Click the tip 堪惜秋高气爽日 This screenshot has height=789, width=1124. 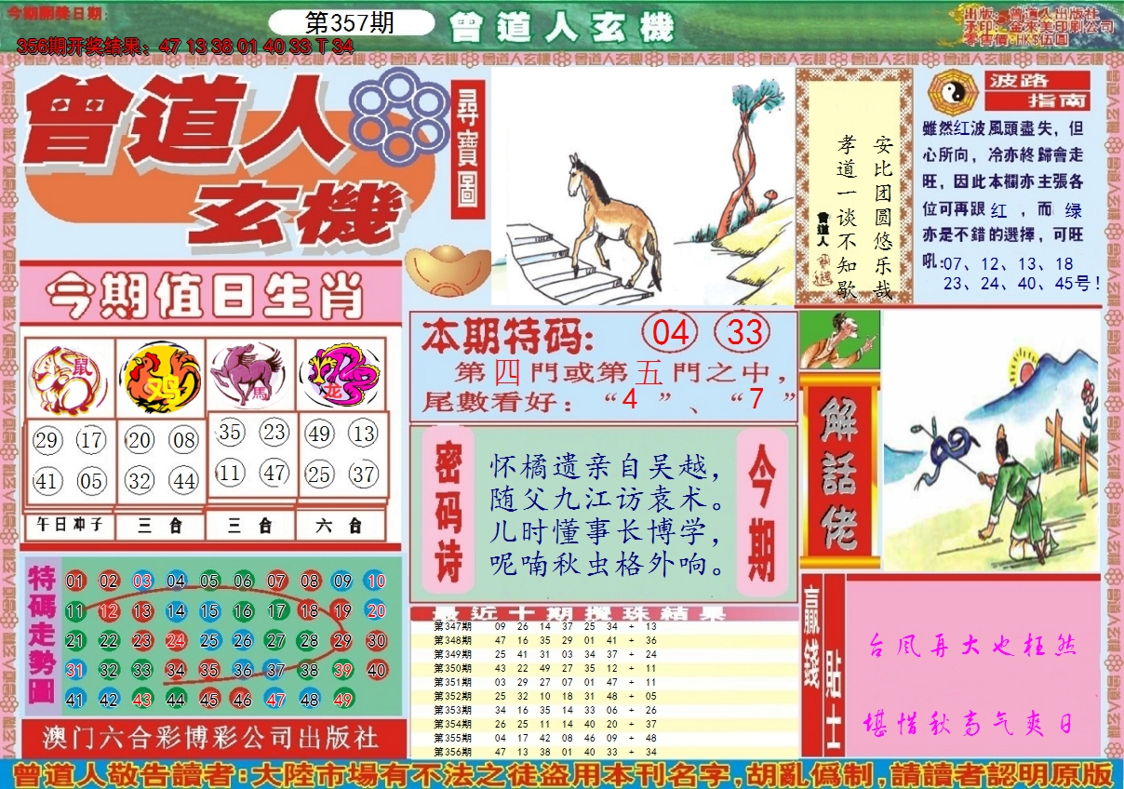[971, 723]
